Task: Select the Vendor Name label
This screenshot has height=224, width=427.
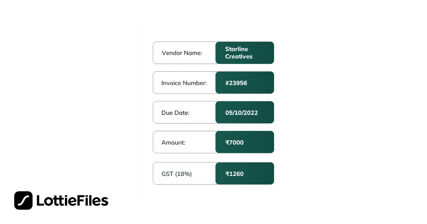Action: [x=182, y=53]
